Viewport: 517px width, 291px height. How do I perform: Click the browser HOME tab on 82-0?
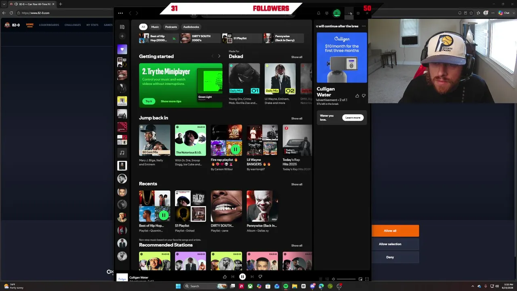click(30, 25)
